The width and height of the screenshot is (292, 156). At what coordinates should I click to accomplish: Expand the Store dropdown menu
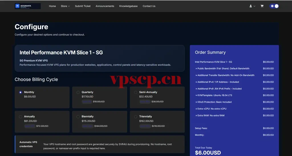coord(65,6)
